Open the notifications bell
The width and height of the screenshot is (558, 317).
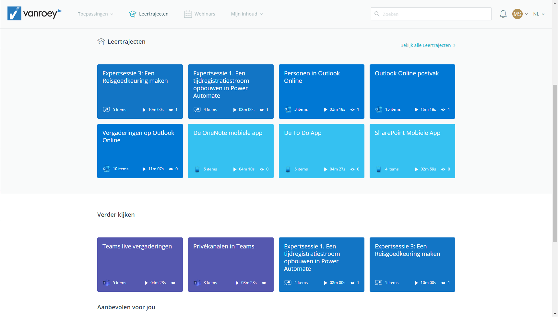coord(503,14)
